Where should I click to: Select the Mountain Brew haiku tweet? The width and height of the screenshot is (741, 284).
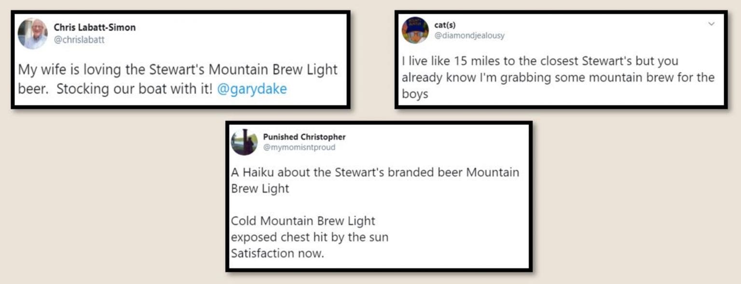click(379, 196)
